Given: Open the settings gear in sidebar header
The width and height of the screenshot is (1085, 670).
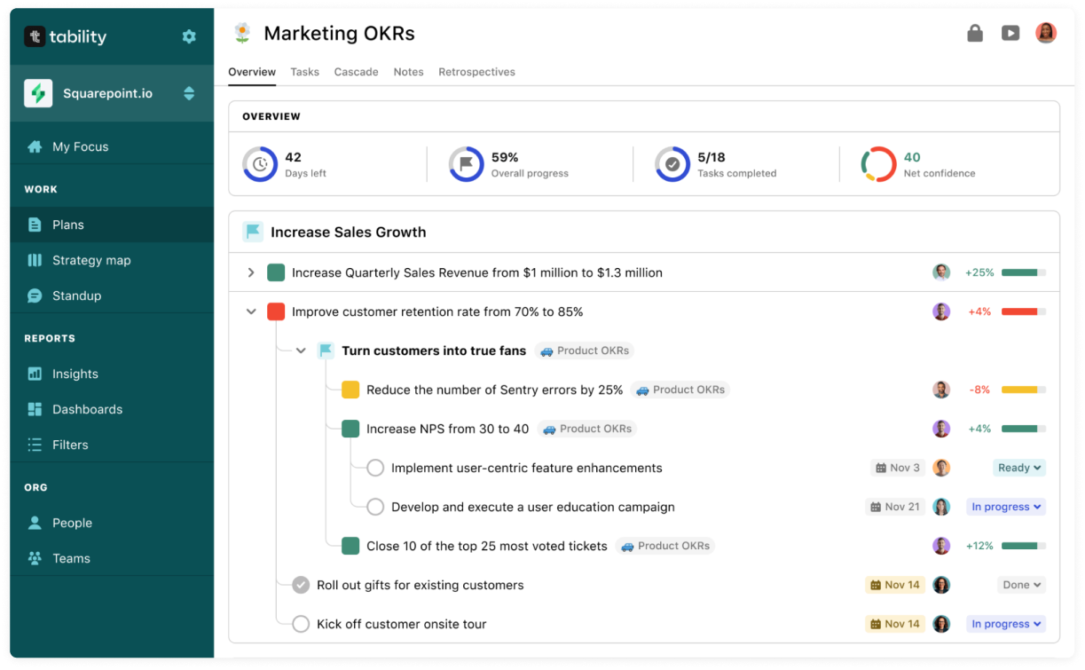Looking at the screenshot, I should tap(189, 36).
